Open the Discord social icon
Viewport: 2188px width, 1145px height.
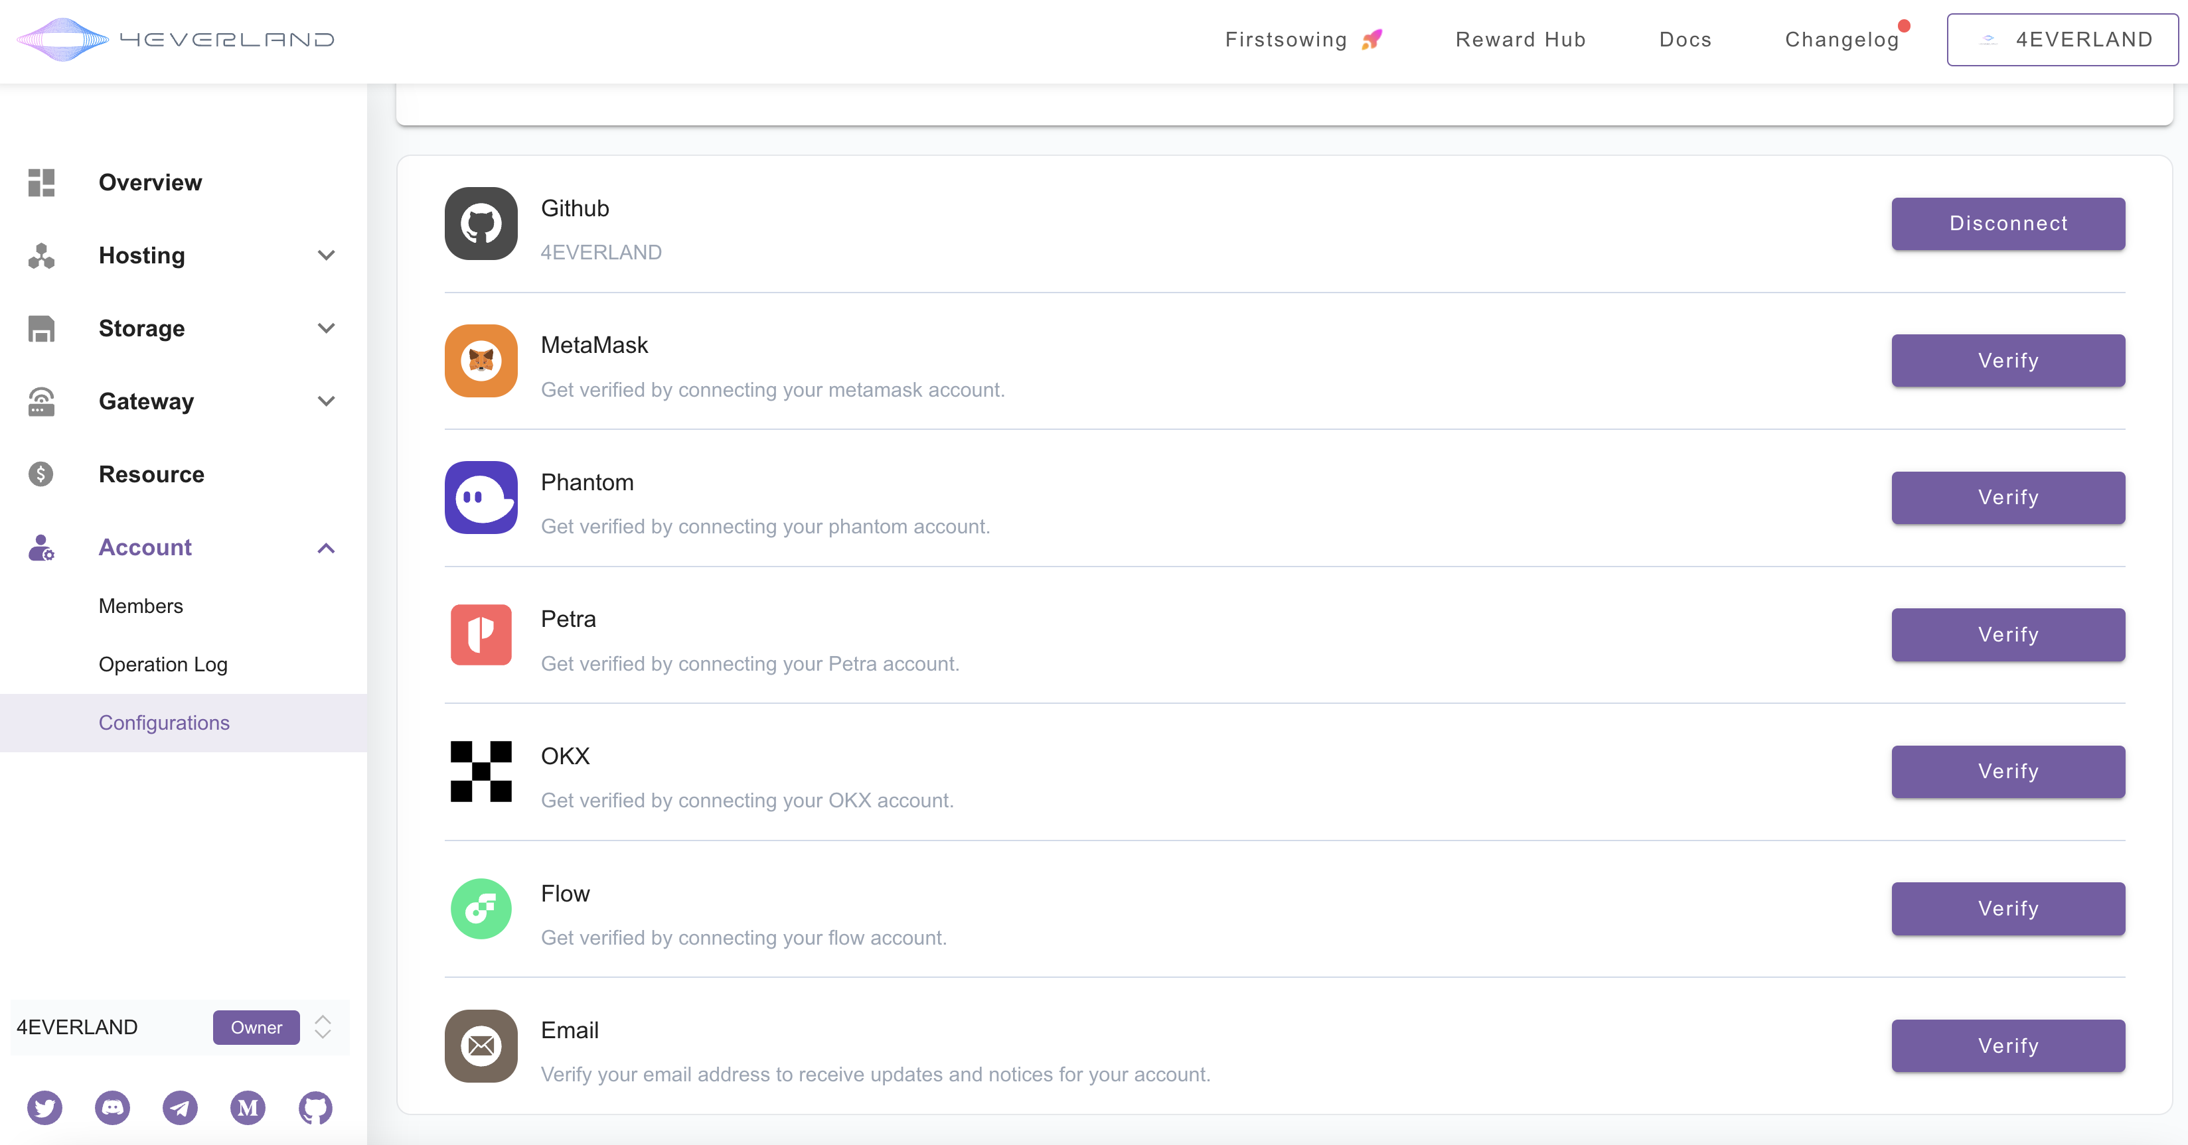point(112,1108)
